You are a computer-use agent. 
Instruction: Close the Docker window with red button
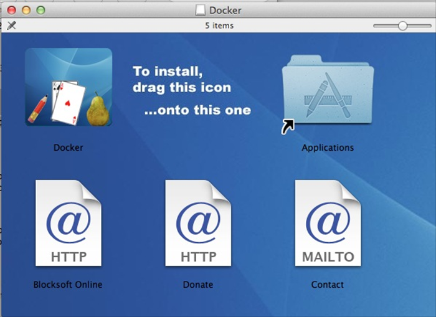point(12,11)
